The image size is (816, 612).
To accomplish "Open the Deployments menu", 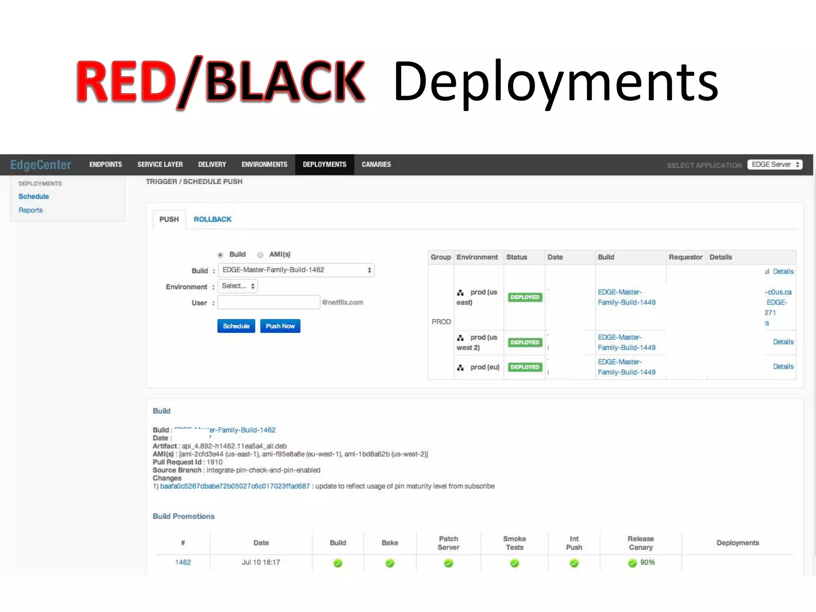I will [x=324, y=165].
